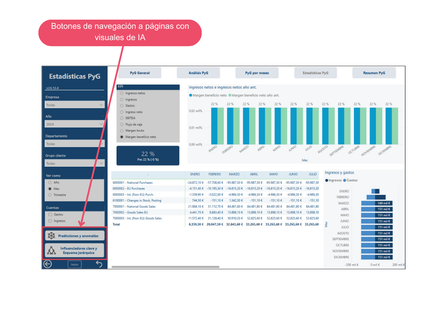The height and width of the screenshot is (335, 447).
Task: Click row 6000002 - EU Purchases
Action: tap(129, 188)
